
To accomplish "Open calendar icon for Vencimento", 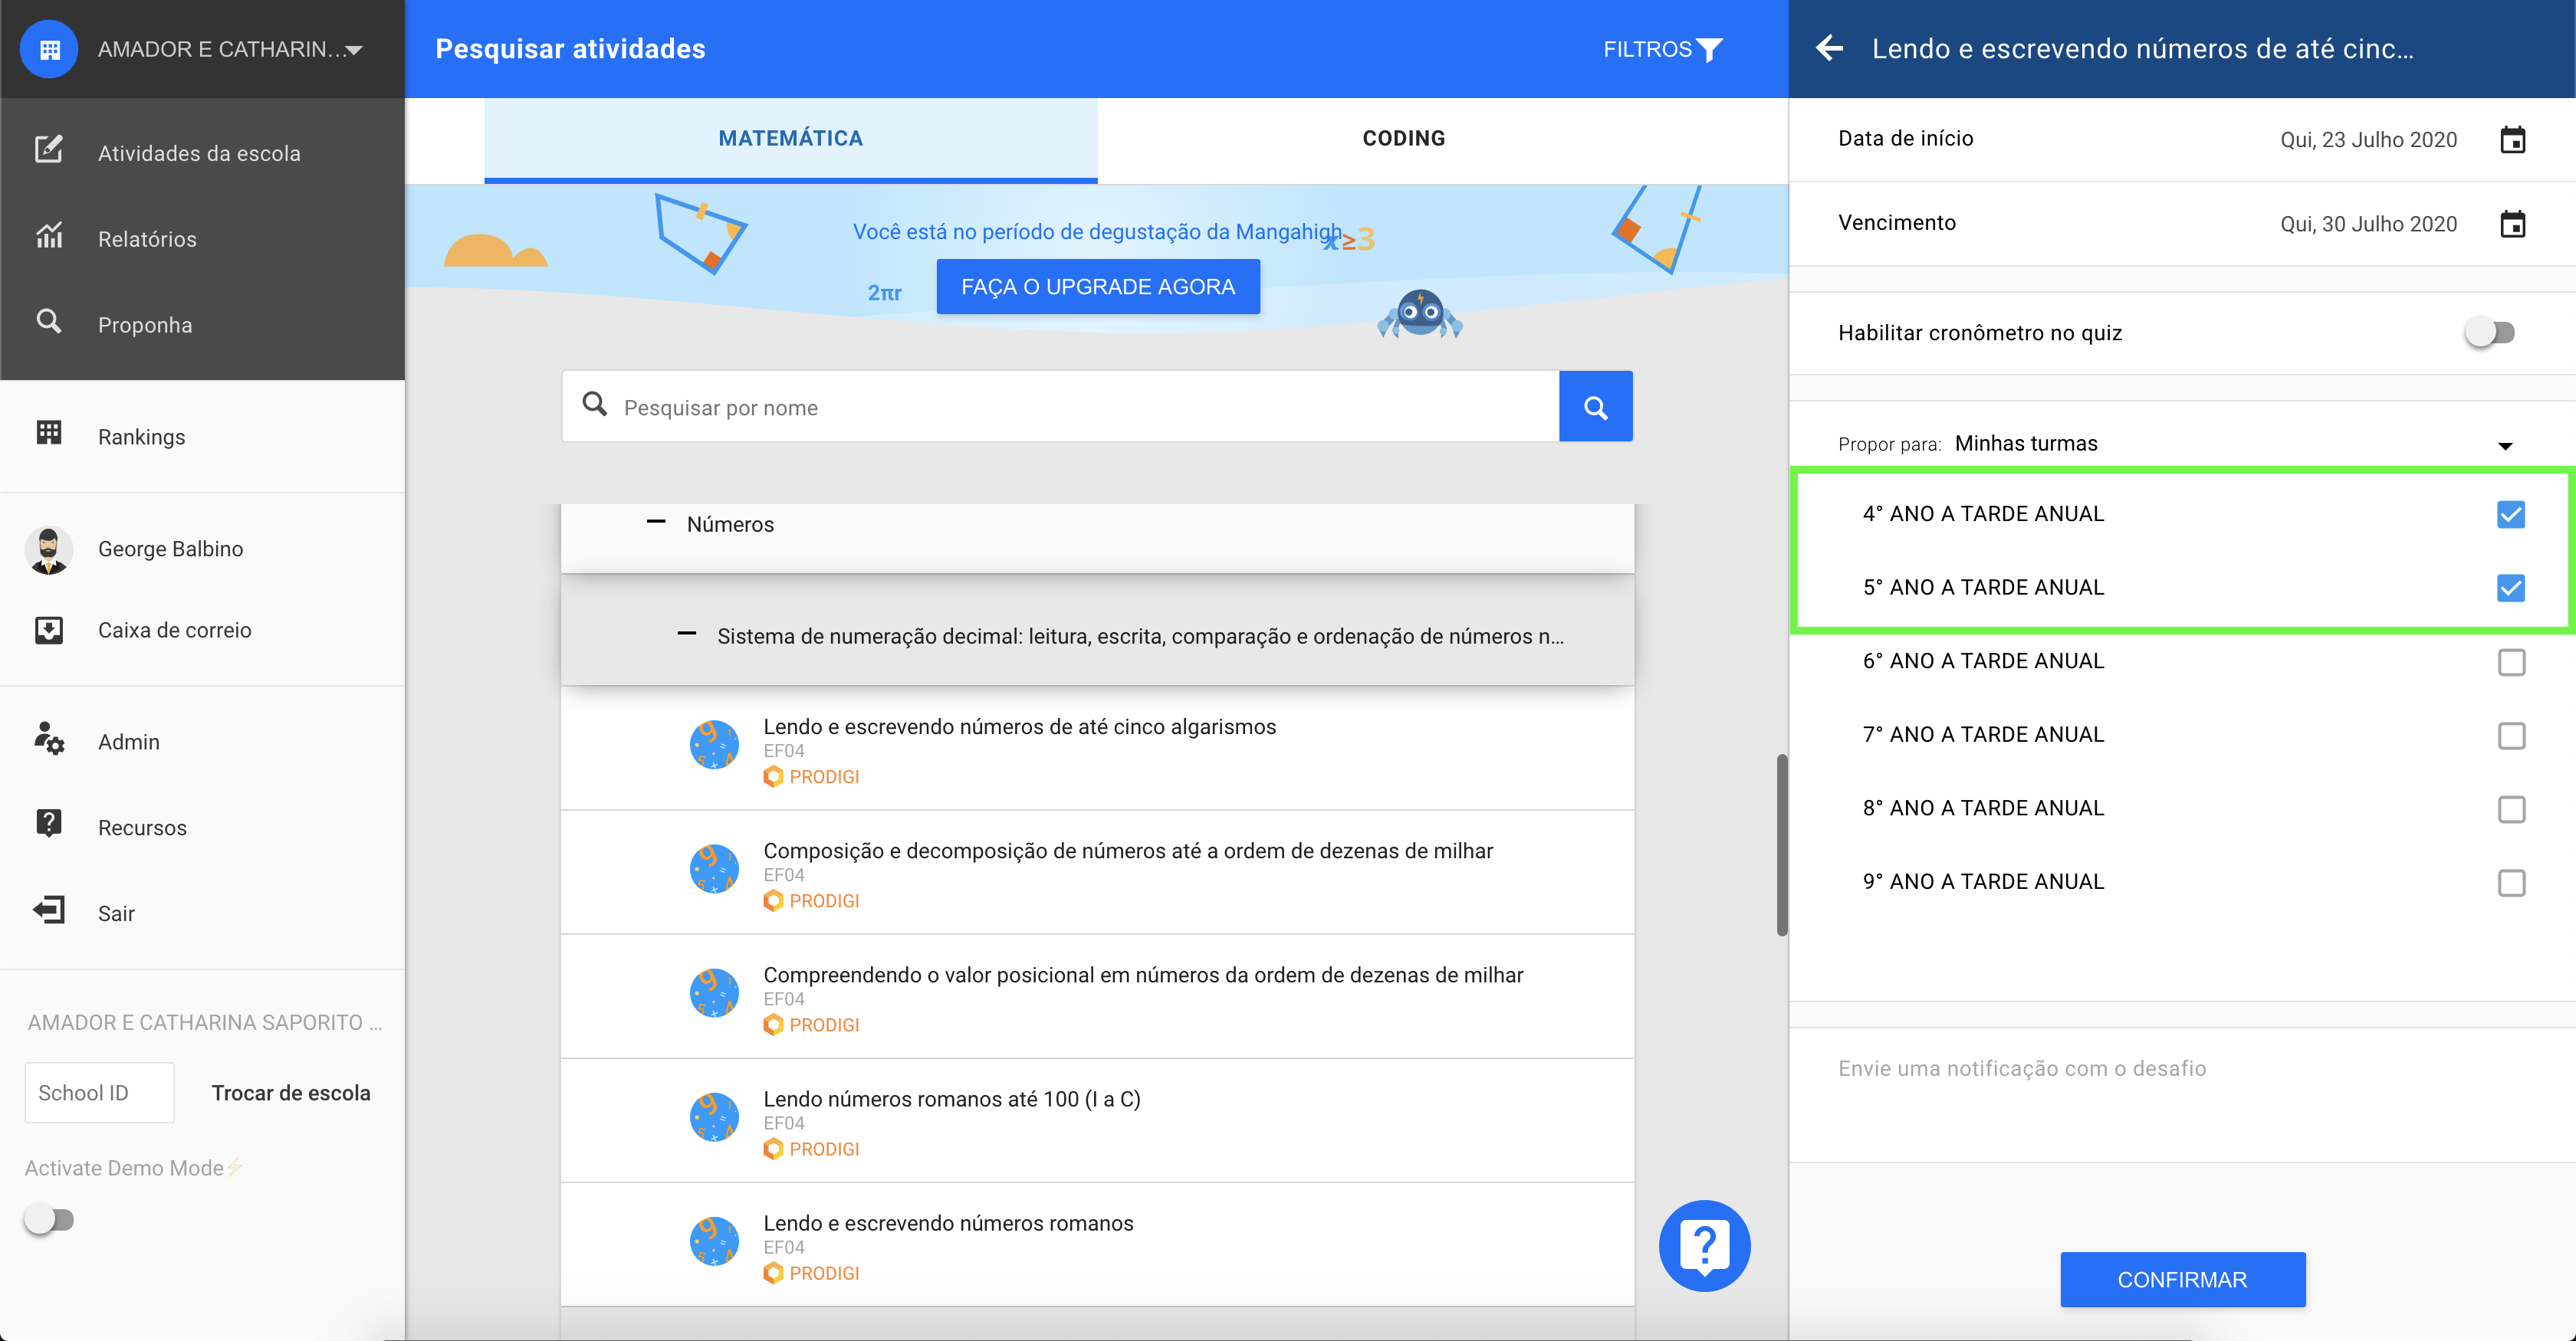I will coord(2513,223).
